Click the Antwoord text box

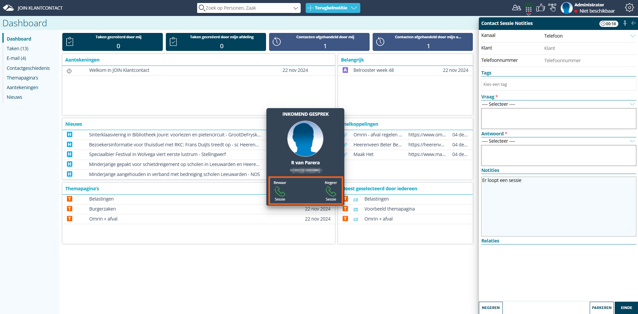tap(558, 155)
